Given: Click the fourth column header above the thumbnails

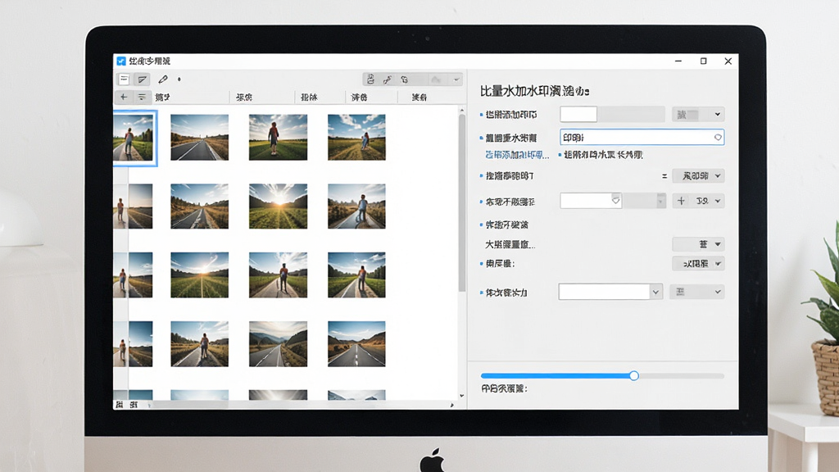Looking at the screenshot, I should point(359,97).
